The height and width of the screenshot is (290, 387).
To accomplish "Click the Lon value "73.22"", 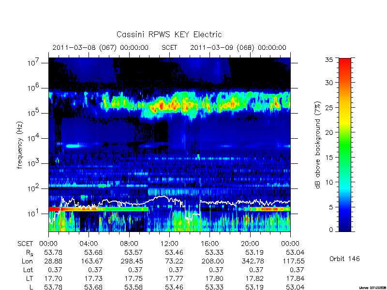I will point(174,261).
